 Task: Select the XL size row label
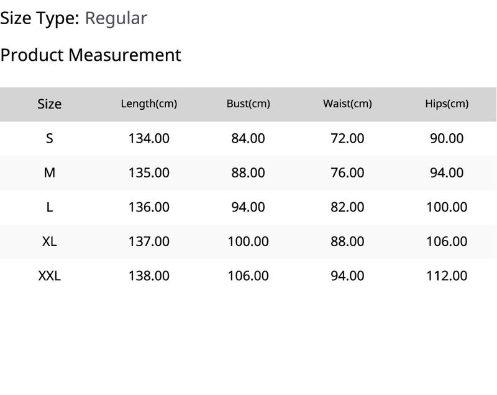[50, 242]
